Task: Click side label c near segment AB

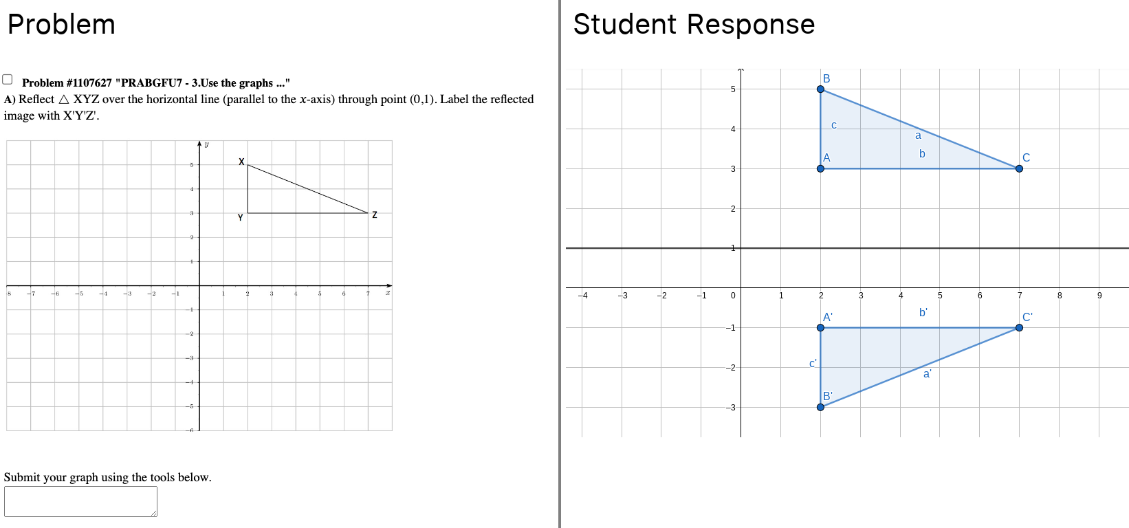Action: pyautogui.click(x=834, y=125)
